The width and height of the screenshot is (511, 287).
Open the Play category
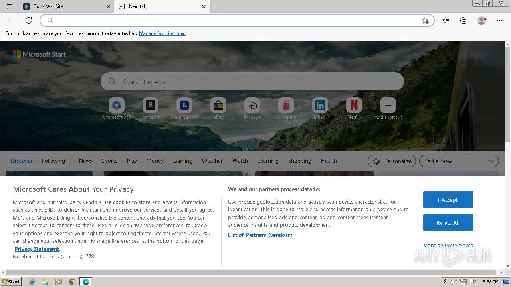click(x=132, y=161)
